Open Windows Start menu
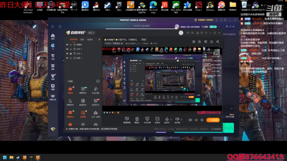Viewport: 287px width, 161px height. (x=5, y=157)
